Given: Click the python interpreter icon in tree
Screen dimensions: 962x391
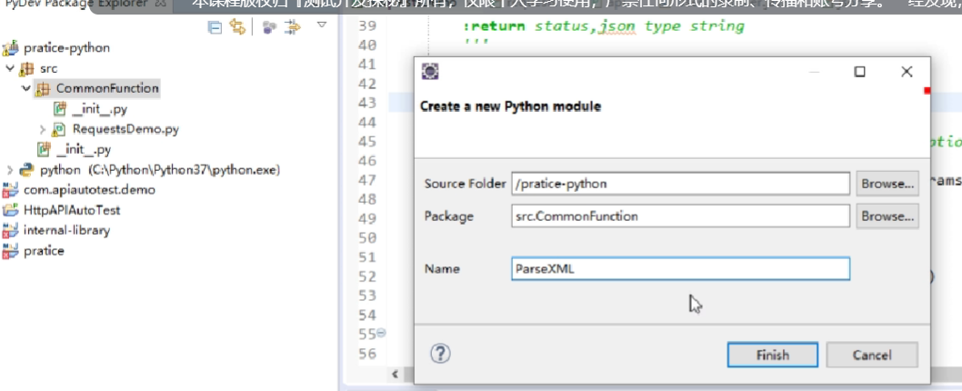Looking at the screenshot, I should coord(26,170).
